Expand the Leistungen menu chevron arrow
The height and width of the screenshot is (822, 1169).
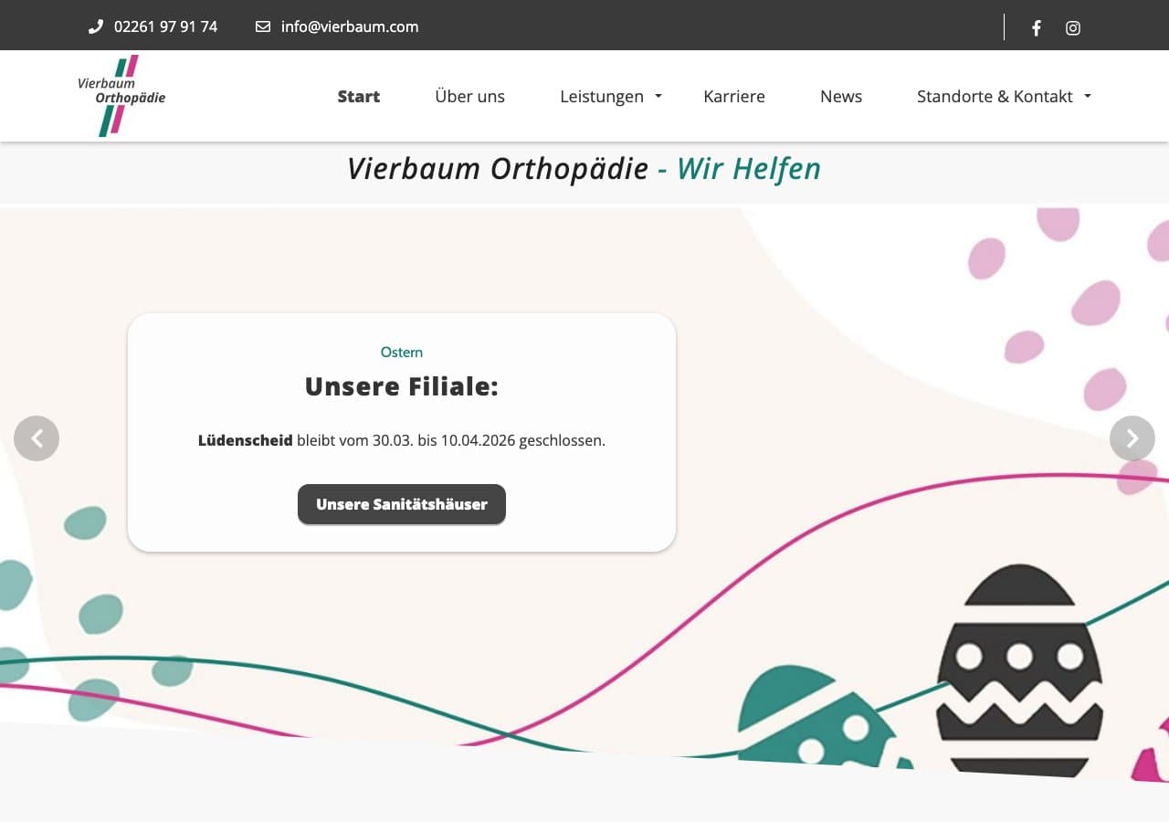pyautogui.click(x=658, y=97)
